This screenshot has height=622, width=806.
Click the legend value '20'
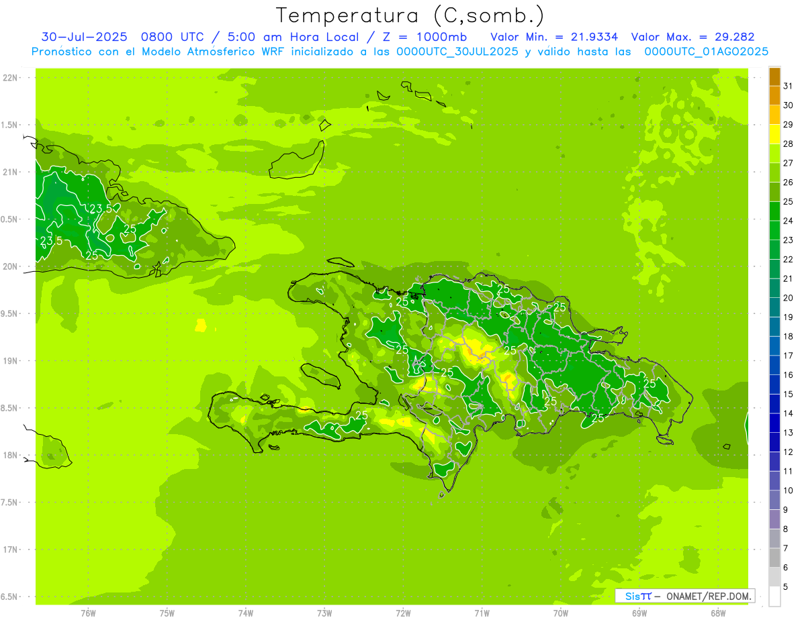point(788,298)
